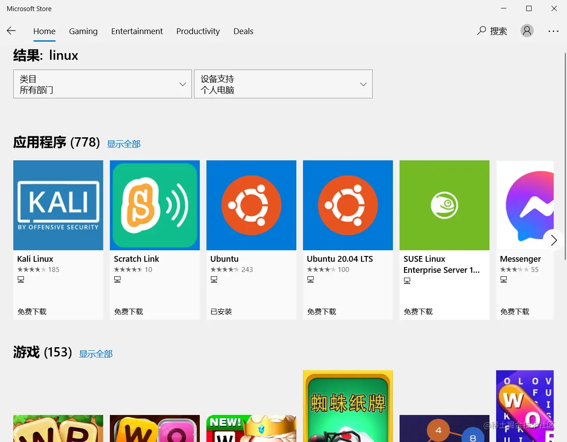
Task: Click the Ubuntu star rating 243
Action: 232,270
